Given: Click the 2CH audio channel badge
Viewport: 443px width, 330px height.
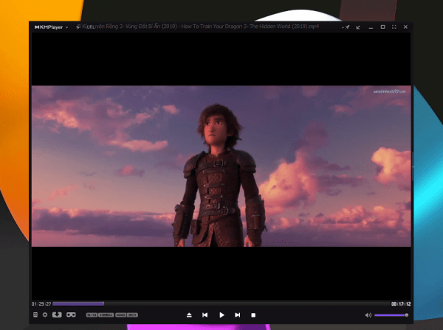Looking at the screenshot, I should (132, 315).
